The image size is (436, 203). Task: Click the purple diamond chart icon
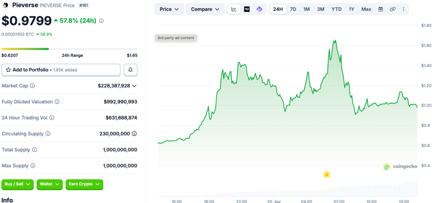(259, 9)
